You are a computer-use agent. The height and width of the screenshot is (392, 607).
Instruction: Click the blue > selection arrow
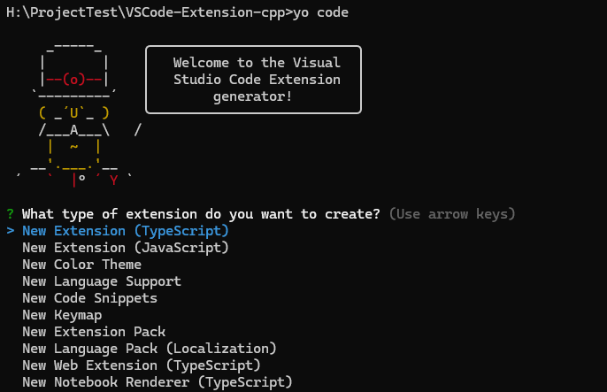10,231
